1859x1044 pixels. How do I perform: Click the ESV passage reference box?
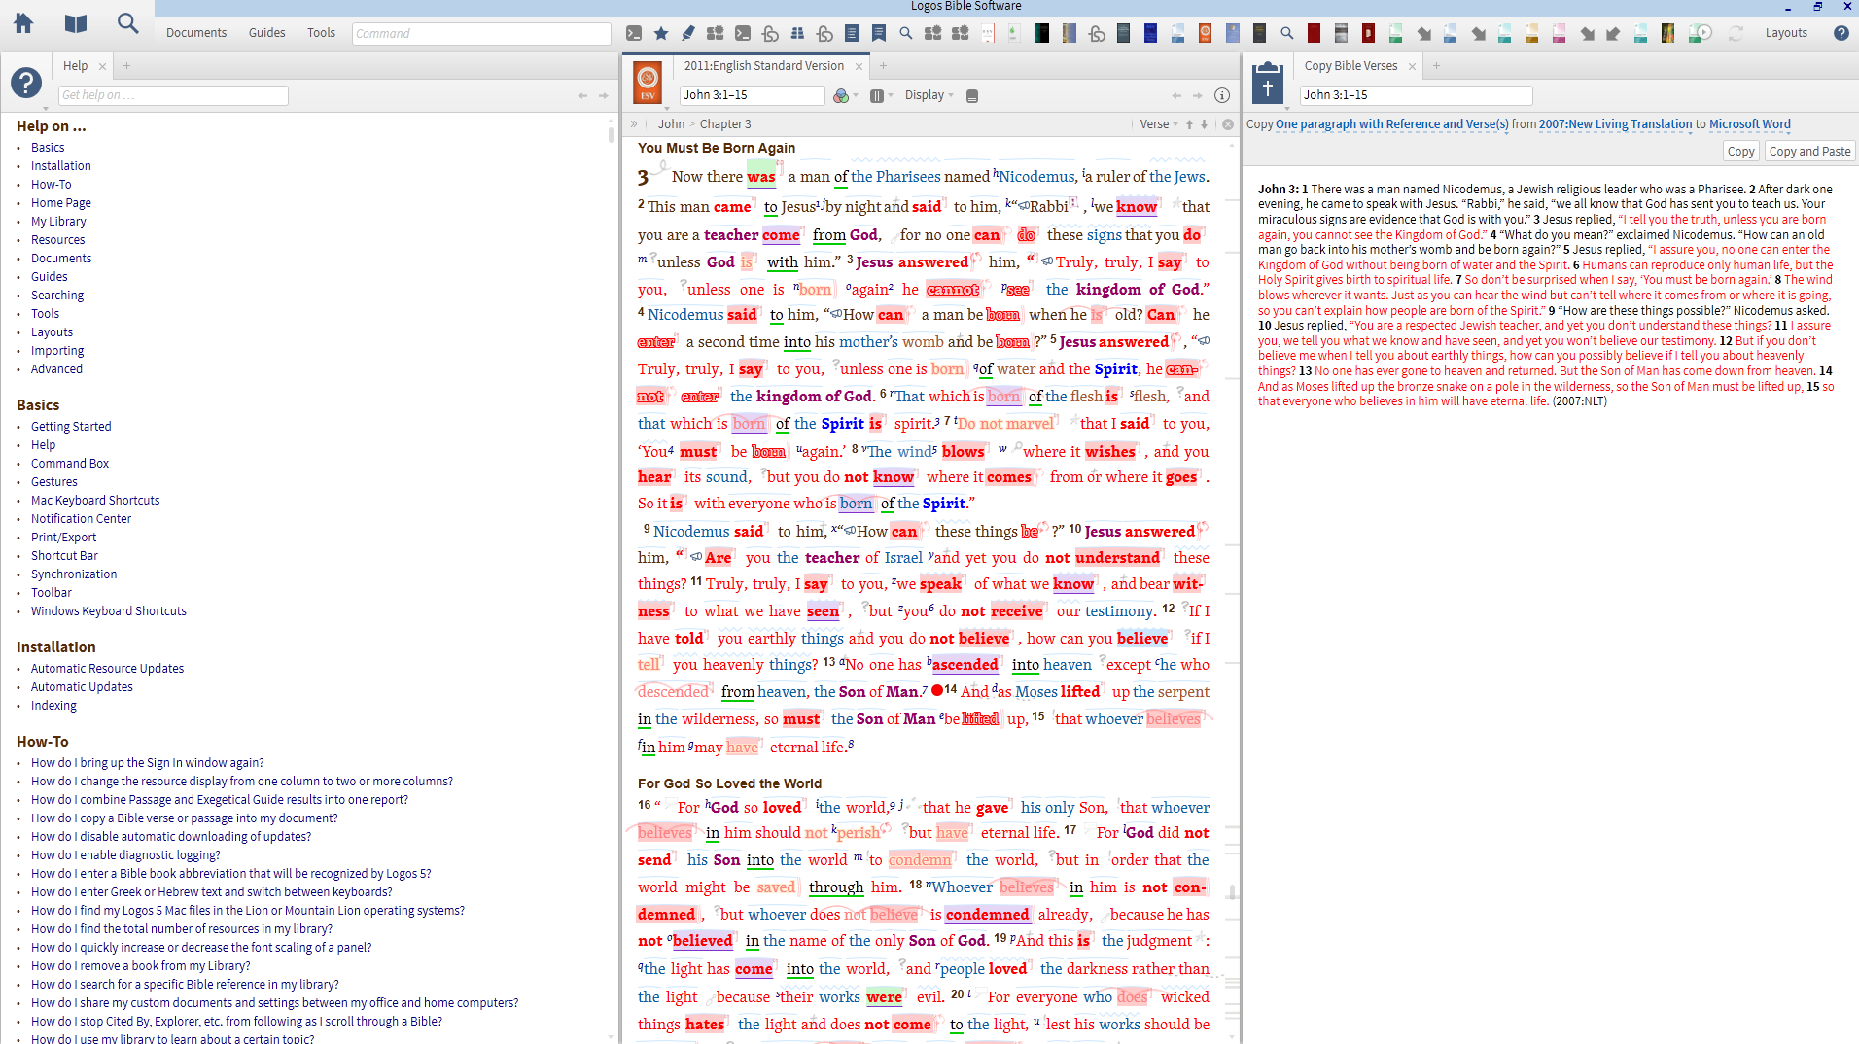752,95
